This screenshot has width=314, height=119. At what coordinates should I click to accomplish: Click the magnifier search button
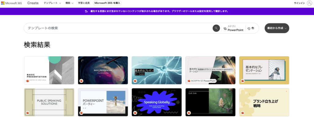tap(216, 28)
